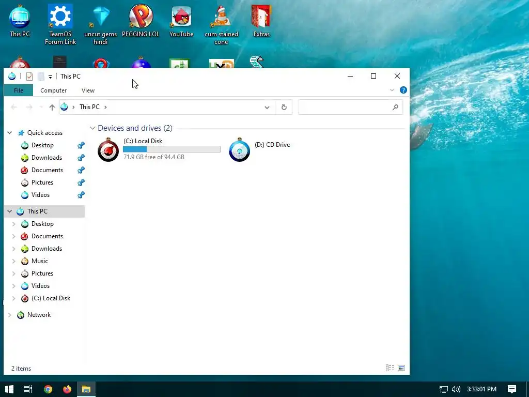The height and width of the screenshot is (397, 529).
Task: Open network status in system tray
Action: (x=444, y=389)
